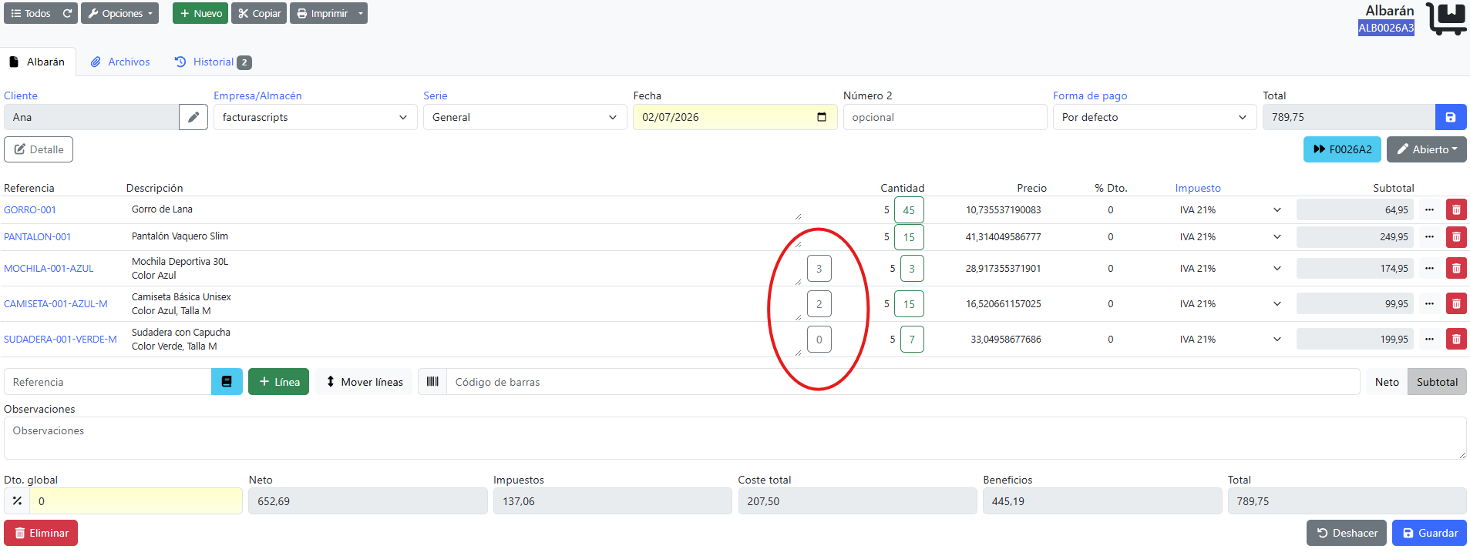Click the blue product search icon beside Referencia
Screen dimensions: 1470x559
coord(227,382)
